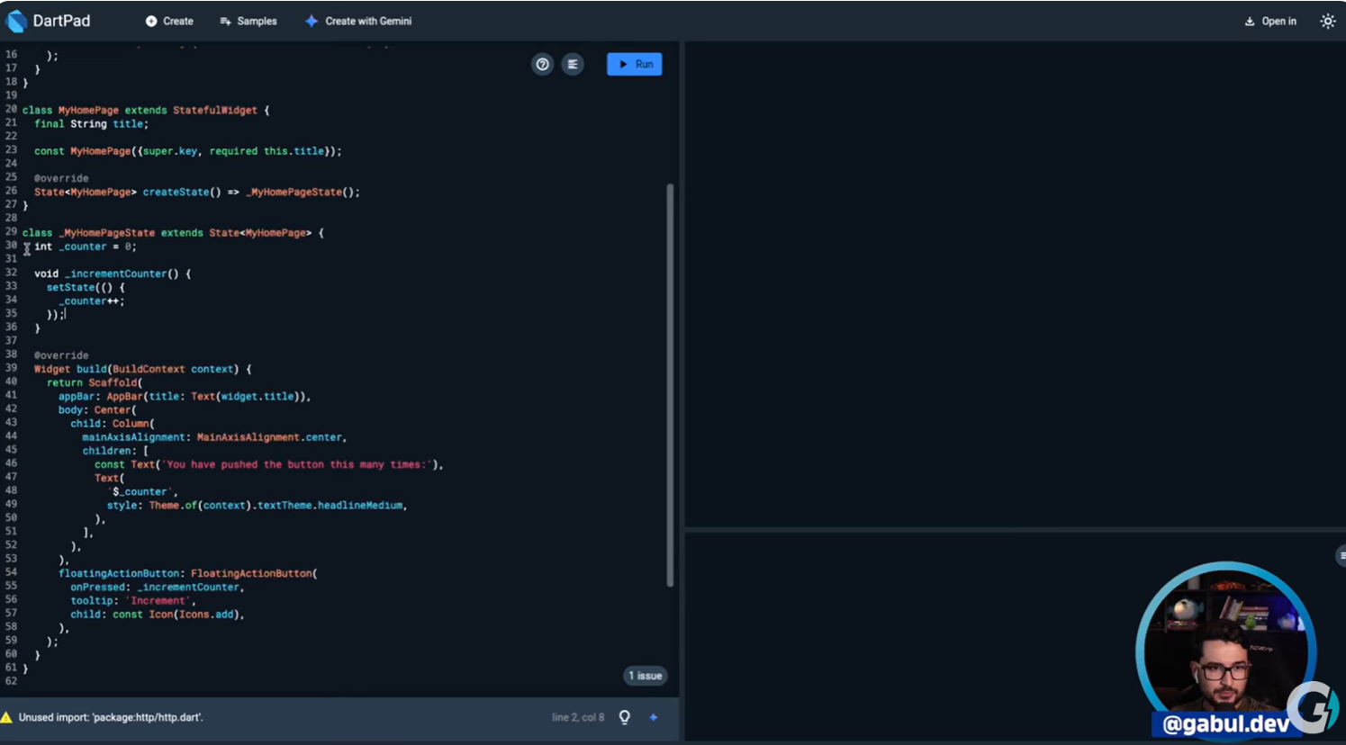
Task: Click the format code icon
Action: [573, 64]
